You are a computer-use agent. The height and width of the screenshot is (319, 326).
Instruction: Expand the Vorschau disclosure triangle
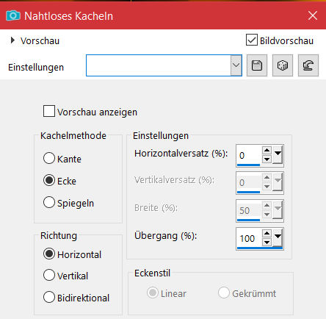point(12,40)
